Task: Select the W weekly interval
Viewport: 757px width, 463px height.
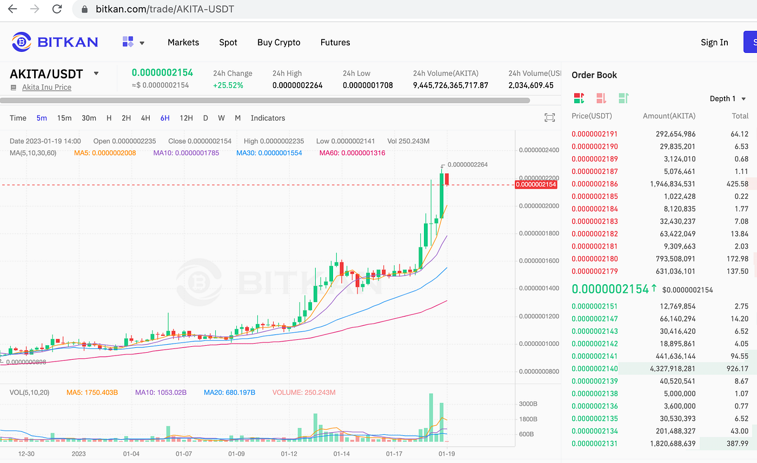Action: click(222, 118)
